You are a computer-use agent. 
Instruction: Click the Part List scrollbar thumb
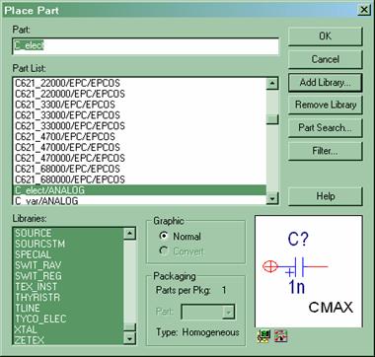coord(272,119)
